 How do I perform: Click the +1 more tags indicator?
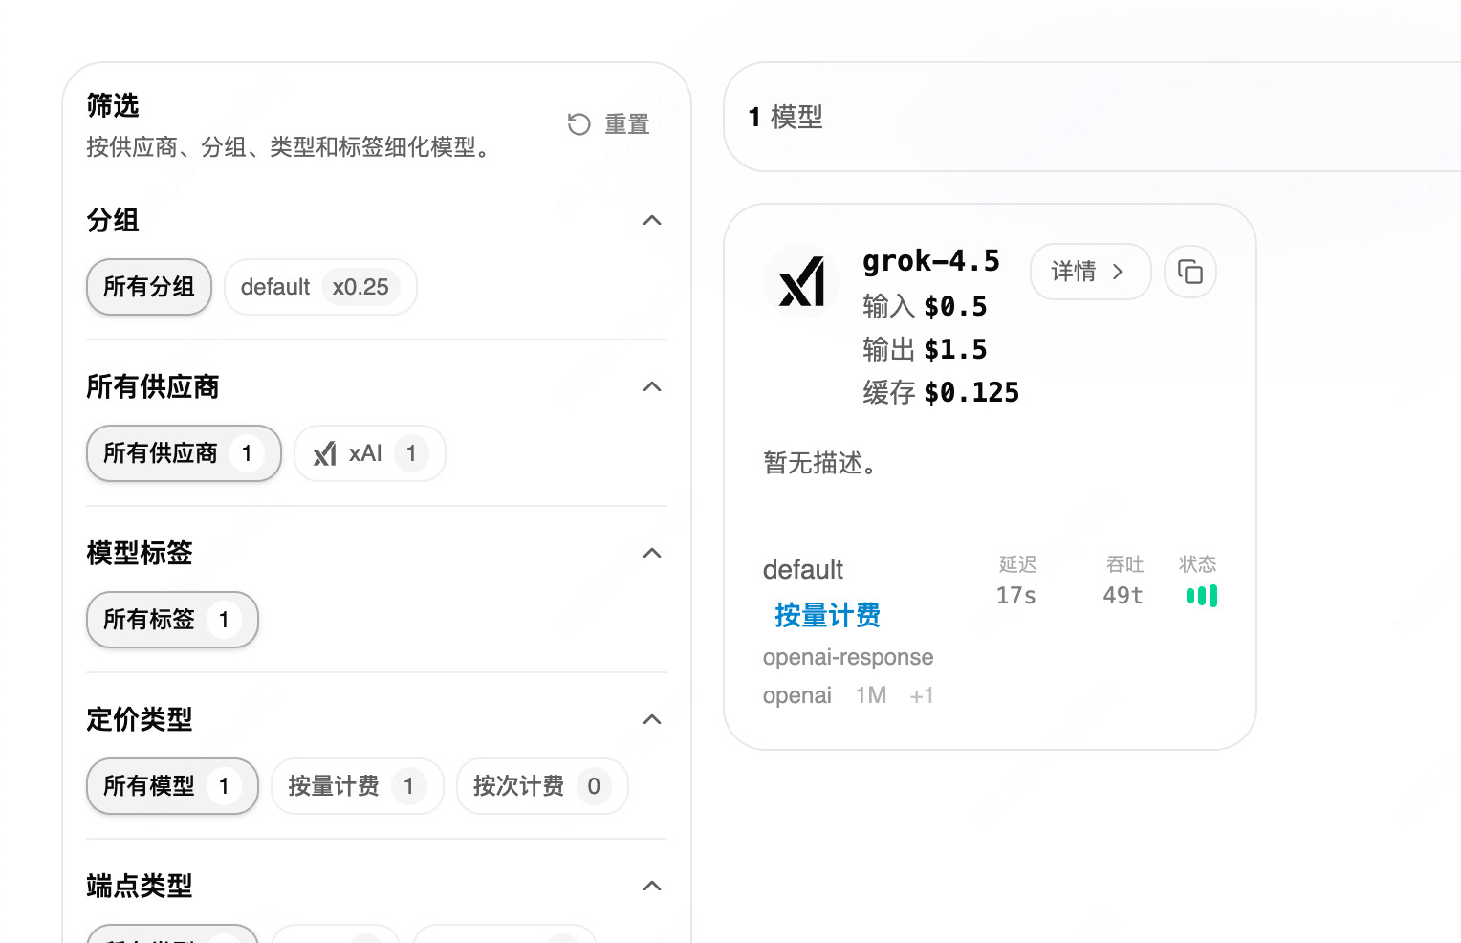tap(922, 695)
